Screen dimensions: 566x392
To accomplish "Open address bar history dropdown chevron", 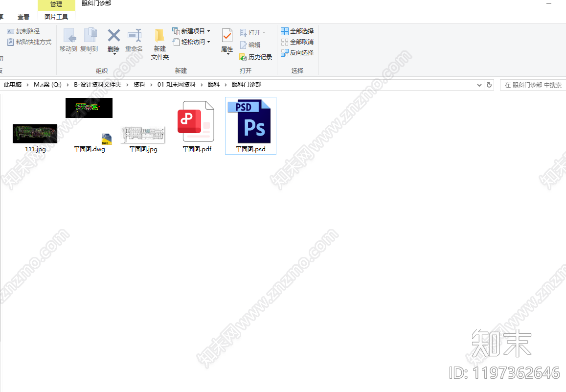I will pyautogui.click(x=479, y=85).
